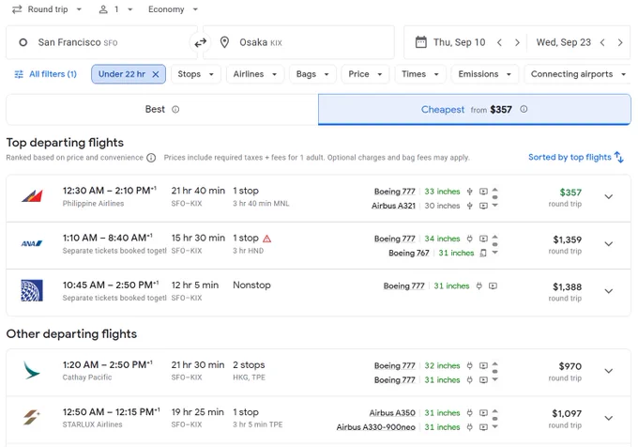Click the 12:50 AM – 12:15 PM time

(111, 412)
